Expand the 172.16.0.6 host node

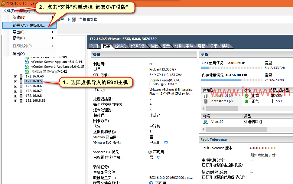coord(15,86)
